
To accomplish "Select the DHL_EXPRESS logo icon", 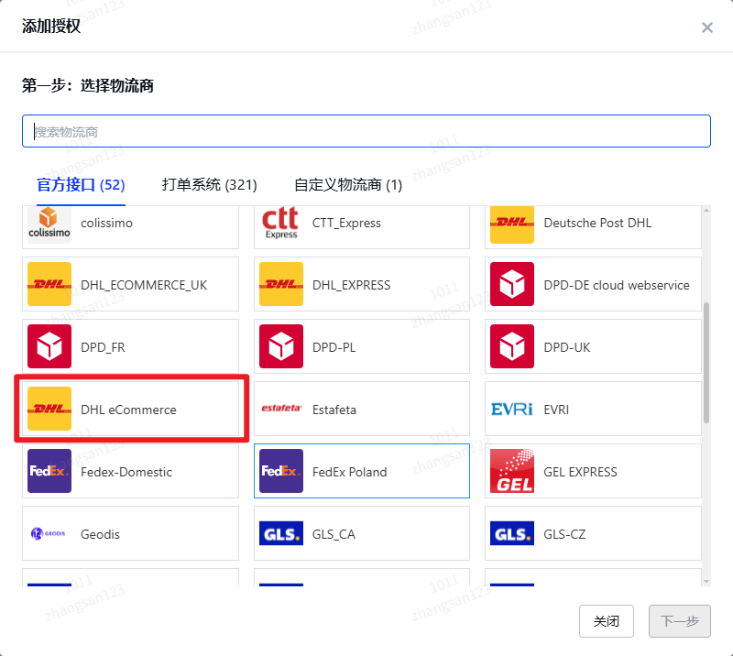I will tap(281, 284).
